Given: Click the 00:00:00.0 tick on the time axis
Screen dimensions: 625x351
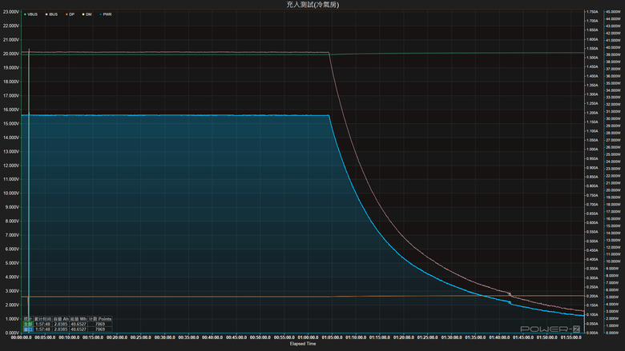Looking at the screenshot, I should pos(21,337).
